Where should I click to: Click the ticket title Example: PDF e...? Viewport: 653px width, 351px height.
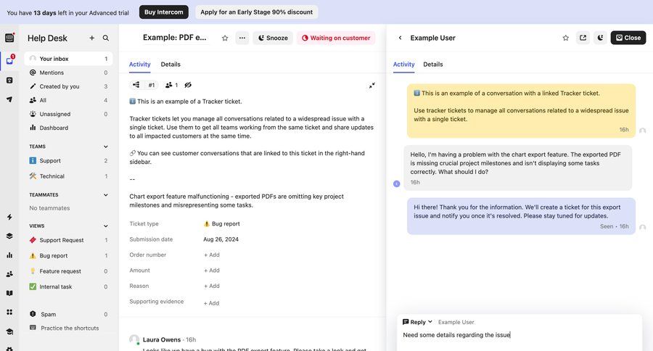pos(174,38)
